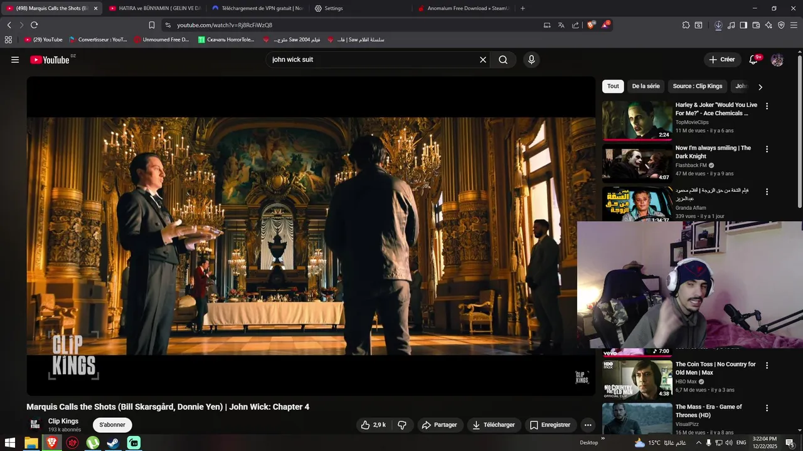Reload the page in the browser
Image resolution: width=803 pixels, height=451 pixels.
[x=34, y=25]
